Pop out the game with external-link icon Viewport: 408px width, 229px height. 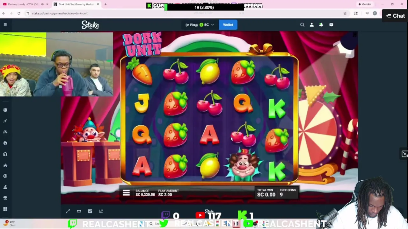click(x=101, y=211)
